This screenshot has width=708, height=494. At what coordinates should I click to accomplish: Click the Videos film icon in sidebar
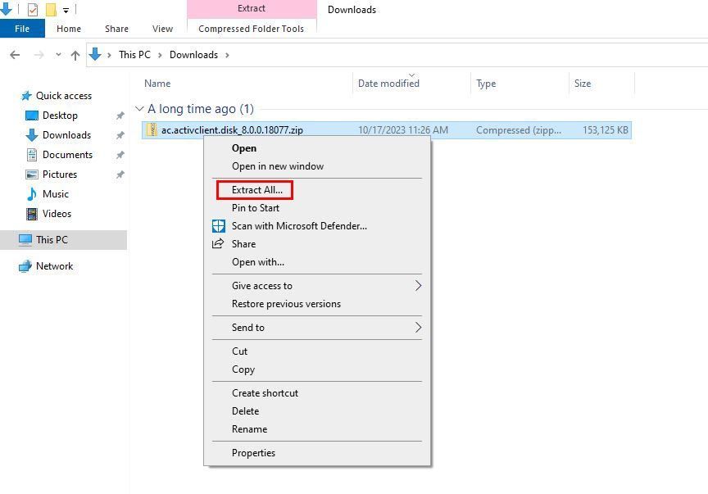pyautogui.click(x=32, y=214)
